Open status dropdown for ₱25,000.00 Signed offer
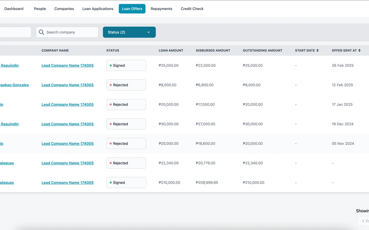Image resolution: width=369 pixels, height=230 pixels. pos(126,65)
